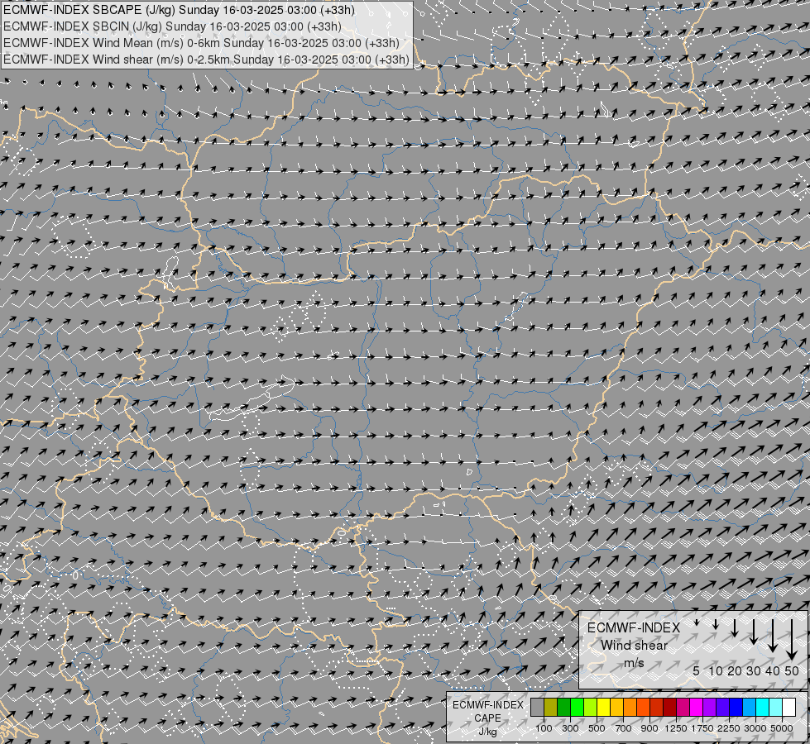The image size is (810, 744).
Task: Click the 40 m/s wind shear legend arrow
Action: [x=772, y=636]
